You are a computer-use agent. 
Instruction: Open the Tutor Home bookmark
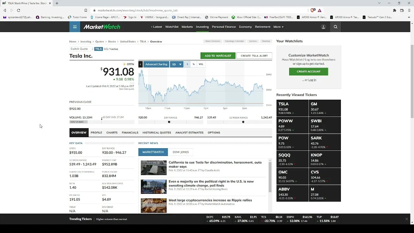coord(77,17)
